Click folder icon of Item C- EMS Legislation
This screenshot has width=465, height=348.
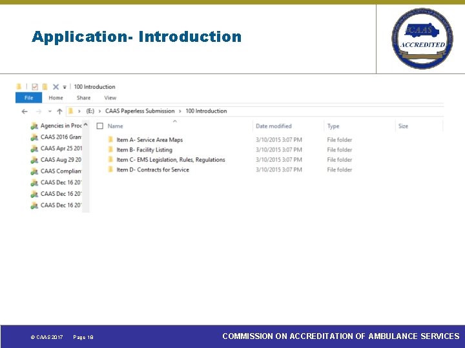click(110, 159)
